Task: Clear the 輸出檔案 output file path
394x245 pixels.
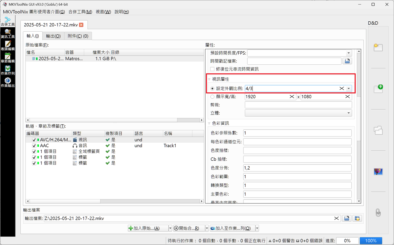Action: tap(336, 218)
